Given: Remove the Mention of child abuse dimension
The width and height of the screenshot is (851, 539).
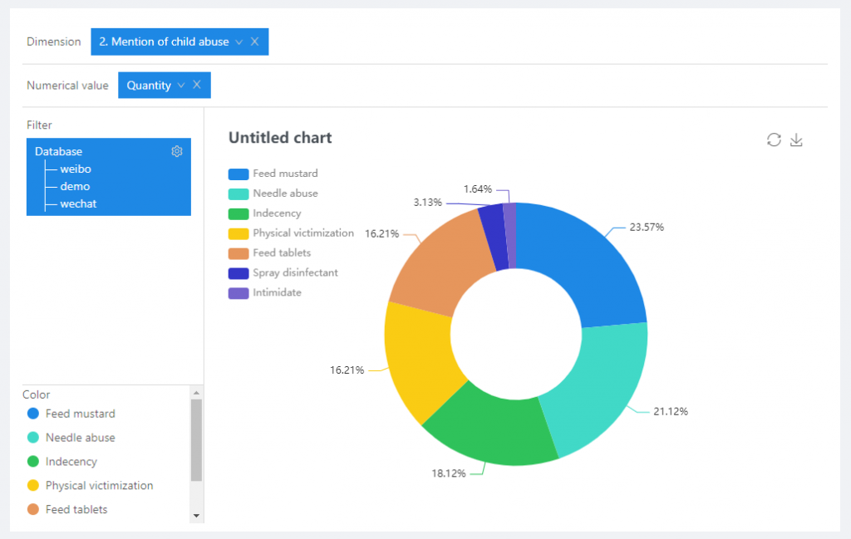Looking at the screenshot, I should coord(254,42).
